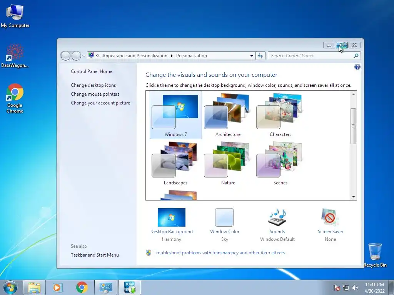Image resolution: width=394 pixels, height=295 pixels.
Task: Click the Show Desktop strip on the taskbar
Action: pyautogui.click(x=391, y=288)
